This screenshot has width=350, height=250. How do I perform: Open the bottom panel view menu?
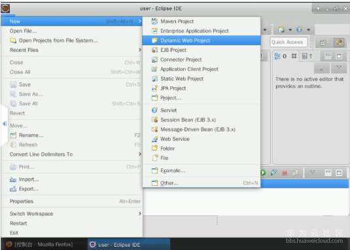click(x=312, y=172)
